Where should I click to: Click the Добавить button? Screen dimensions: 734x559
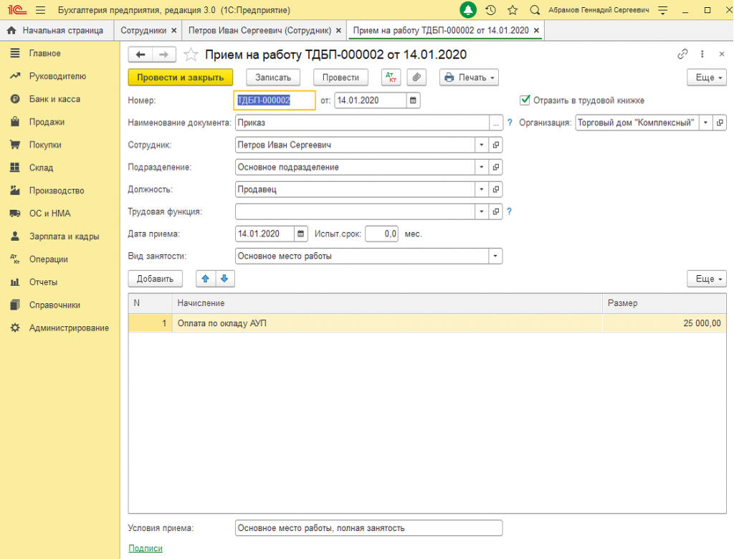point(155,279)
